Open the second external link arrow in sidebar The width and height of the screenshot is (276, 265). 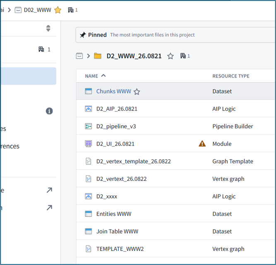tap(50, 208)
